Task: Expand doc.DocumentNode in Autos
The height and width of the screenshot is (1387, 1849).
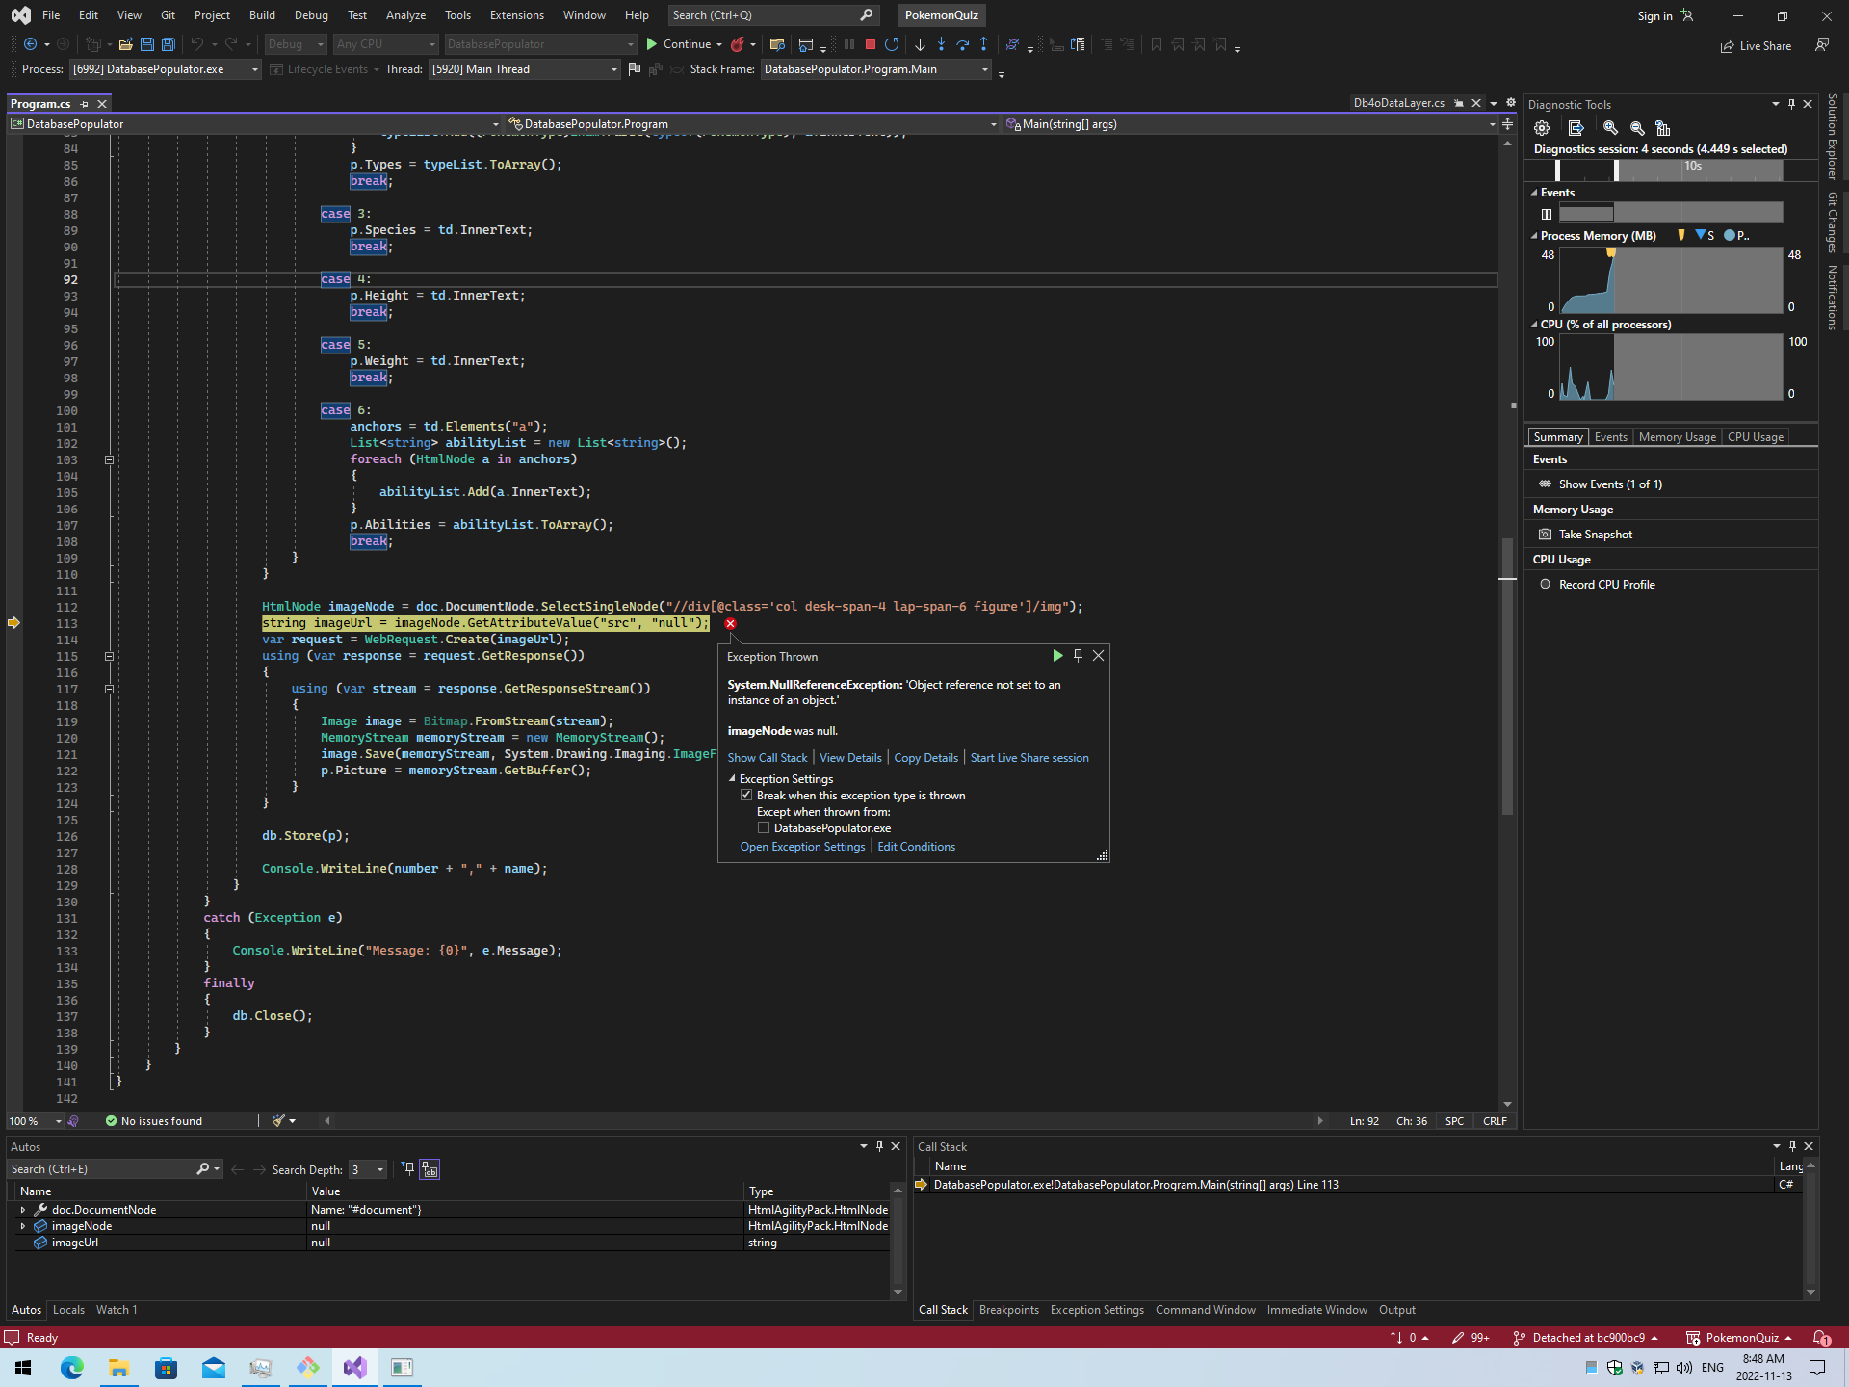Action: coord(22,1210)
